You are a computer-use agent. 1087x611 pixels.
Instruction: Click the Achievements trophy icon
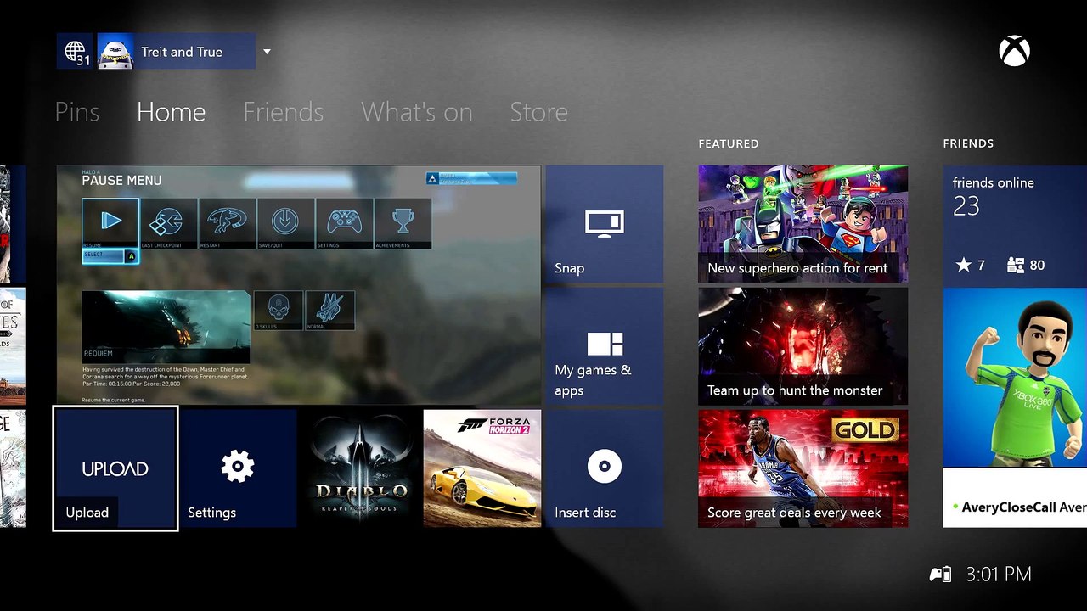(403, 223)
